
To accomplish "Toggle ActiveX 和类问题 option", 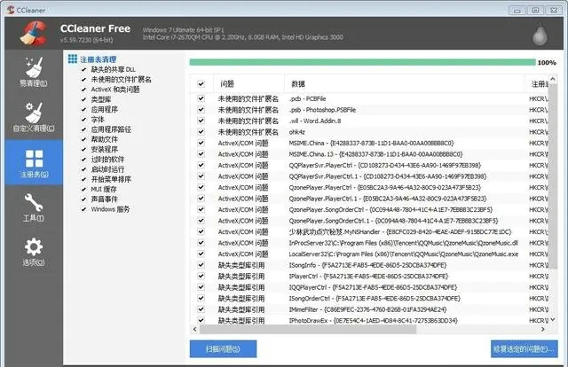I will (x=83, y=90).
